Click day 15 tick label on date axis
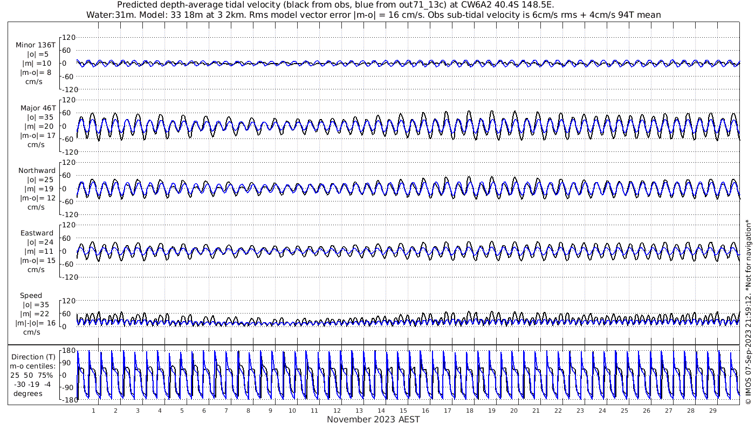 click(403, 411)
